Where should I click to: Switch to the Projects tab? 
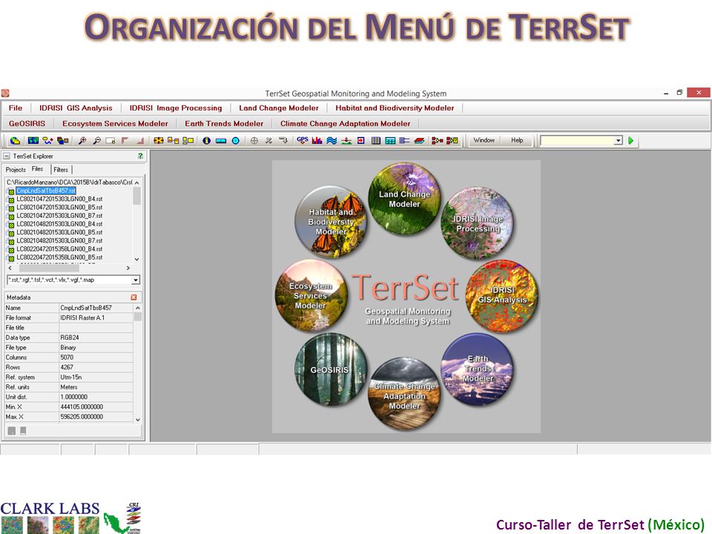16,169
